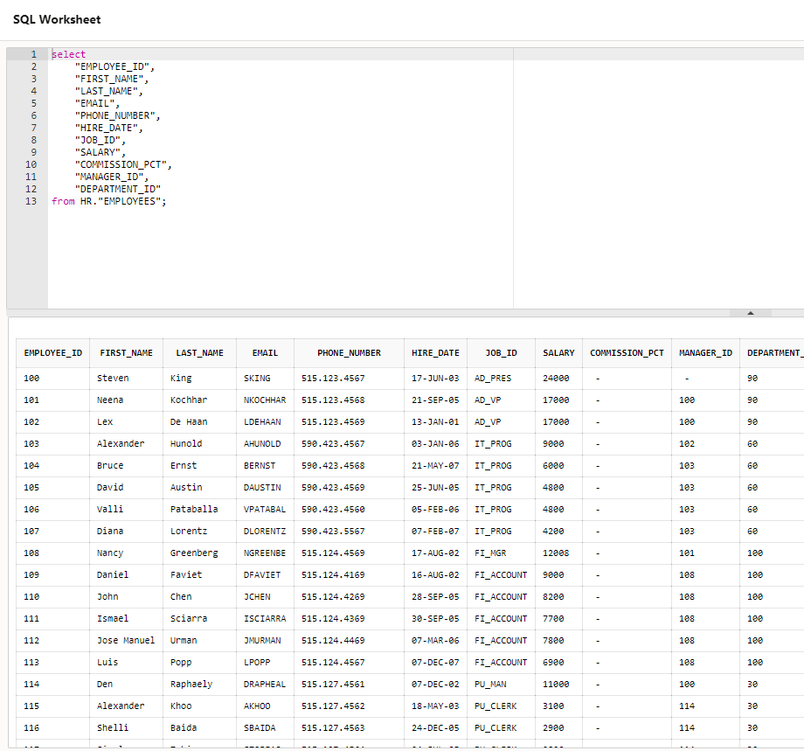804x751 pixels.
Task: Sort the grid by the EMPLOYEE_ID column header
Action: tap(52, 352)
